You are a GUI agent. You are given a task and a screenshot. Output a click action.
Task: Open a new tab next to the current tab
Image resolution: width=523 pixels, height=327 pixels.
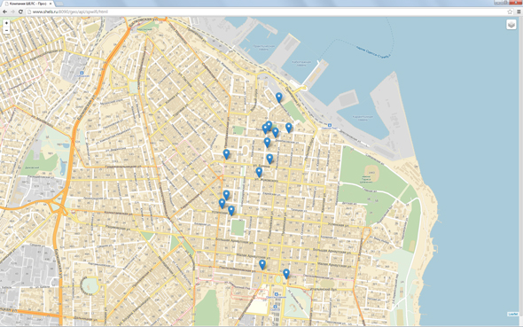pyautogui.click(x=59, y=4)
